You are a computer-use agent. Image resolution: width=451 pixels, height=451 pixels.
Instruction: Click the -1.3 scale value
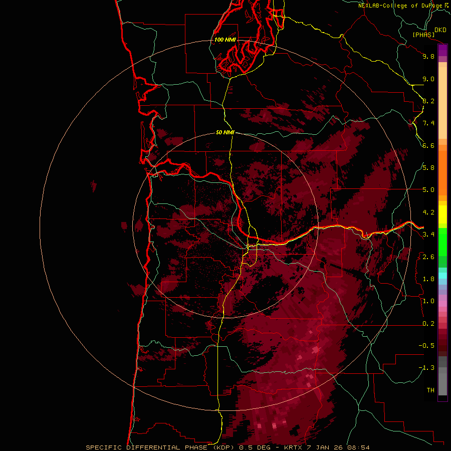[426, 368]
